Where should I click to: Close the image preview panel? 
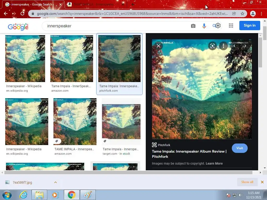(159, 46)
